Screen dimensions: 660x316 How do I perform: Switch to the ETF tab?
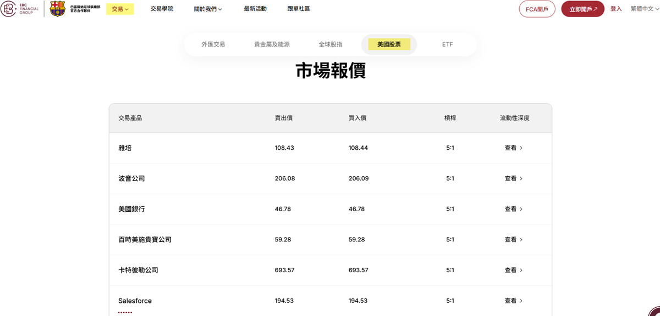tap(447, 44)
